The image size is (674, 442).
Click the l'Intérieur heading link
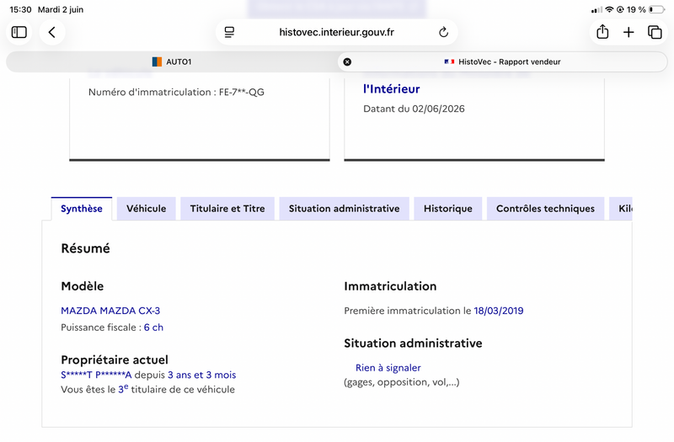391,89
